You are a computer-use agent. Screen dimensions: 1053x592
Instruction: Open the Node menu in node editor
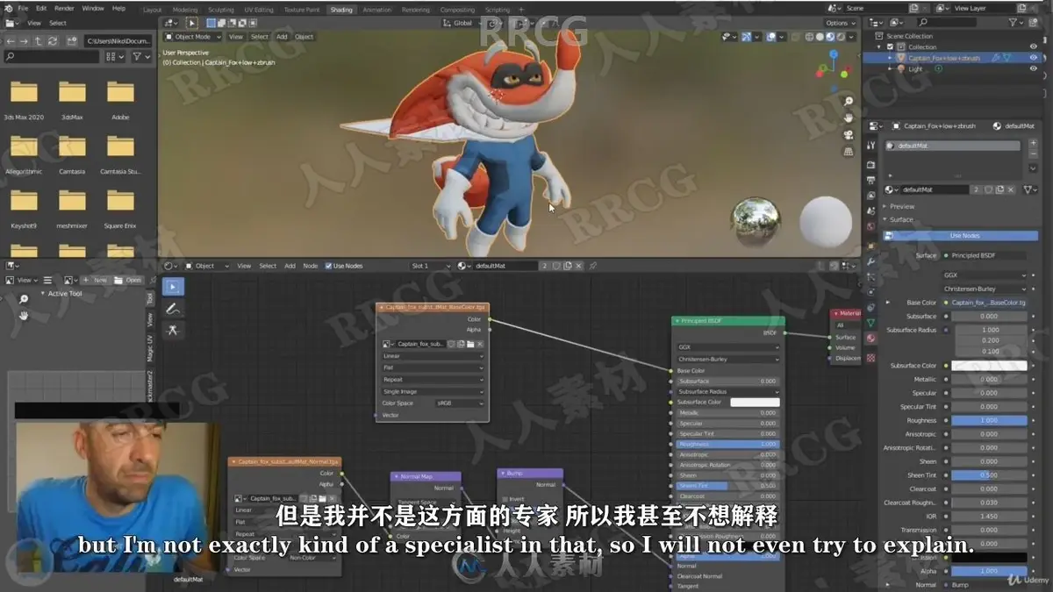coord(310,266)
